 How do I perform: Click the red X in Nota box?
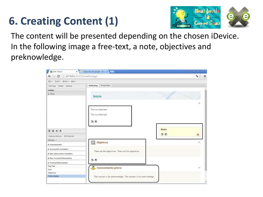[198, 134]
